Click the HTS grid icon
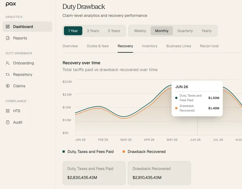This screenshot has height=189, width=242. coord(8,111)
